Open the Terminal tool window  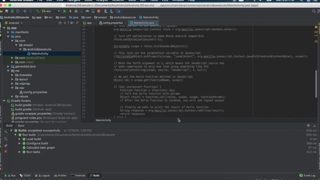coord(78,175)
